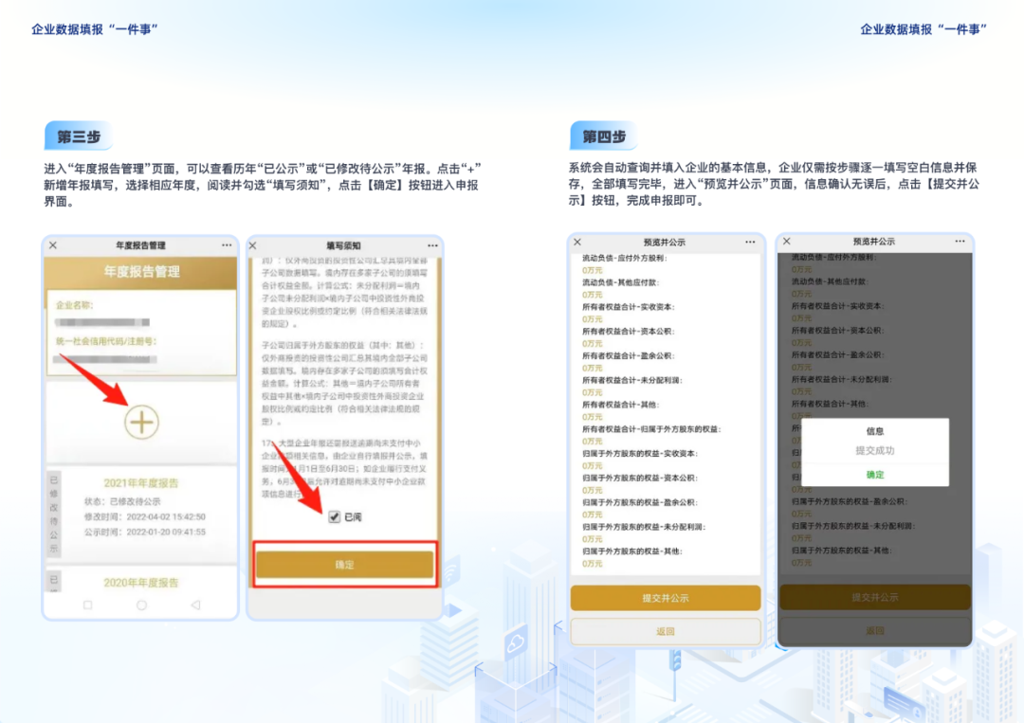Click the 提交成功 message text
1024x723 pixels.
[x=875, y=451]
